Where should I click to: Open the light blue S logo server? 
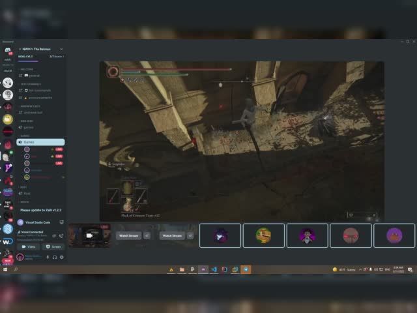[x=8, y=229]
